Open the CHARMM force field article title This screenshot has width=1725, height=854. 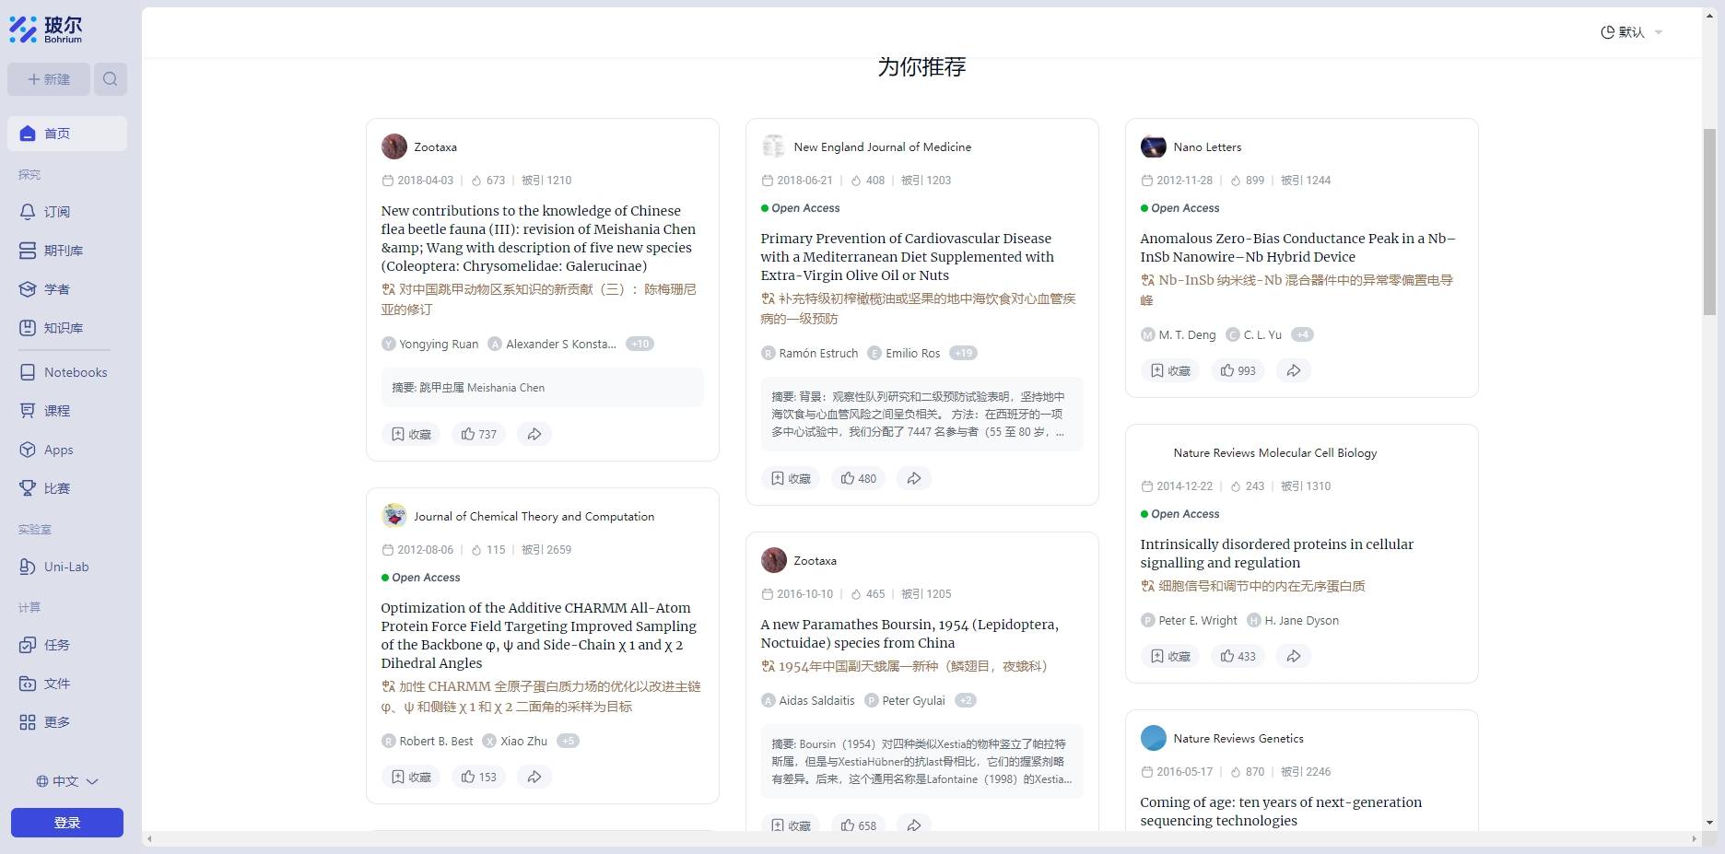(539, 636)
